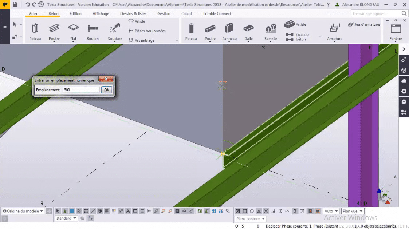Viewport: 409px width, 229px height.
Task: Click the Emplacement value field
Action: pos(81,90)
